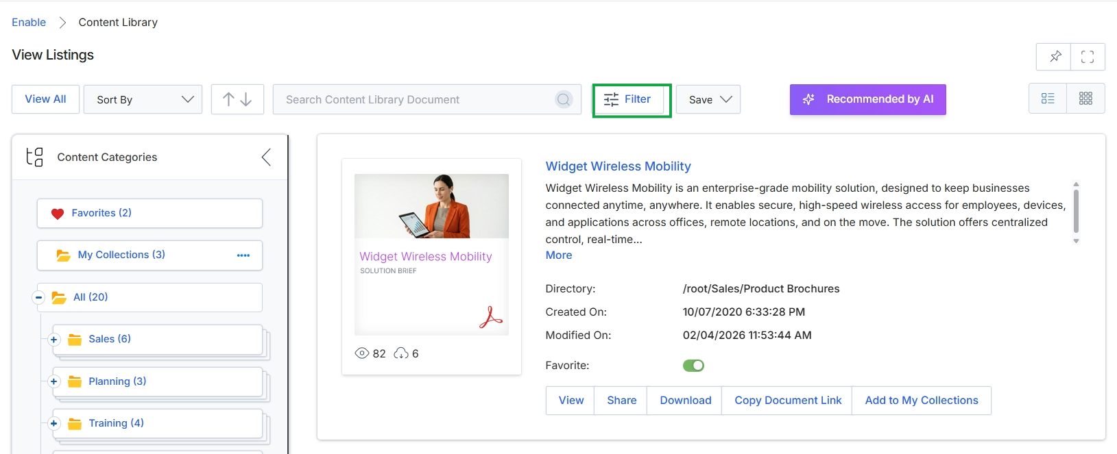This screenshot has width=1117, height=454.
Task: Toggle the Favorite switch off
Action: (693, 366)
